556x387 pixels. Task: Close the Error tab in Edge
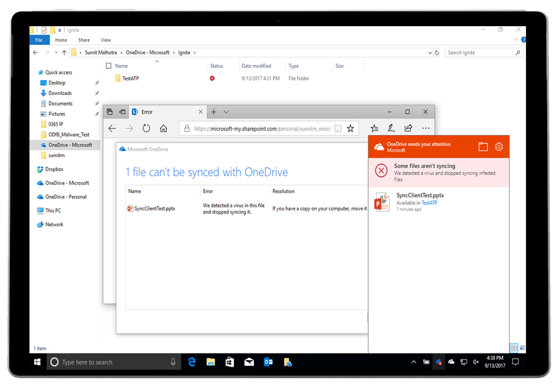(201, 112)
